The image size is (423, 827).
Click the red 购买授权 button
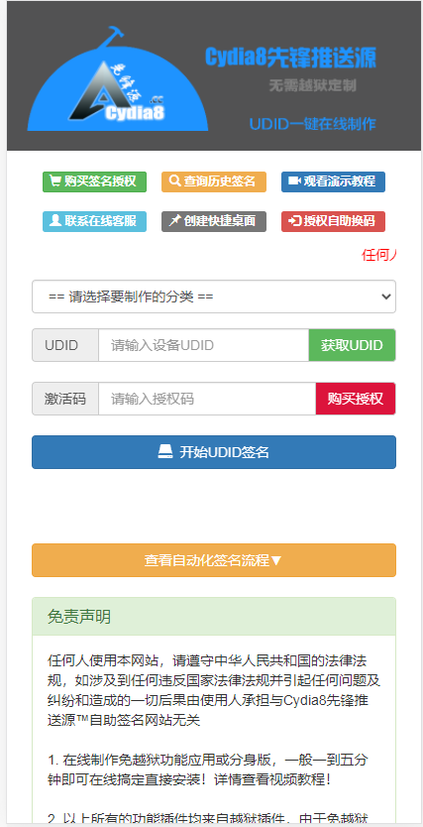pos(356,399)
